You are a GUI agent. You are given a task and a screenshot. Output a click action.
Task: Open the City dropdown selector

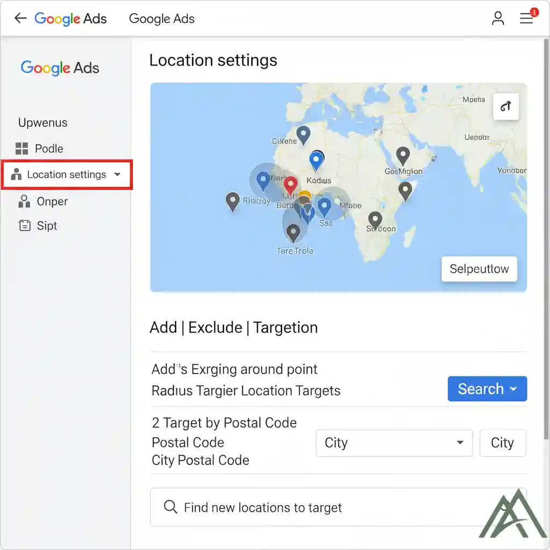tap(394, 443)
